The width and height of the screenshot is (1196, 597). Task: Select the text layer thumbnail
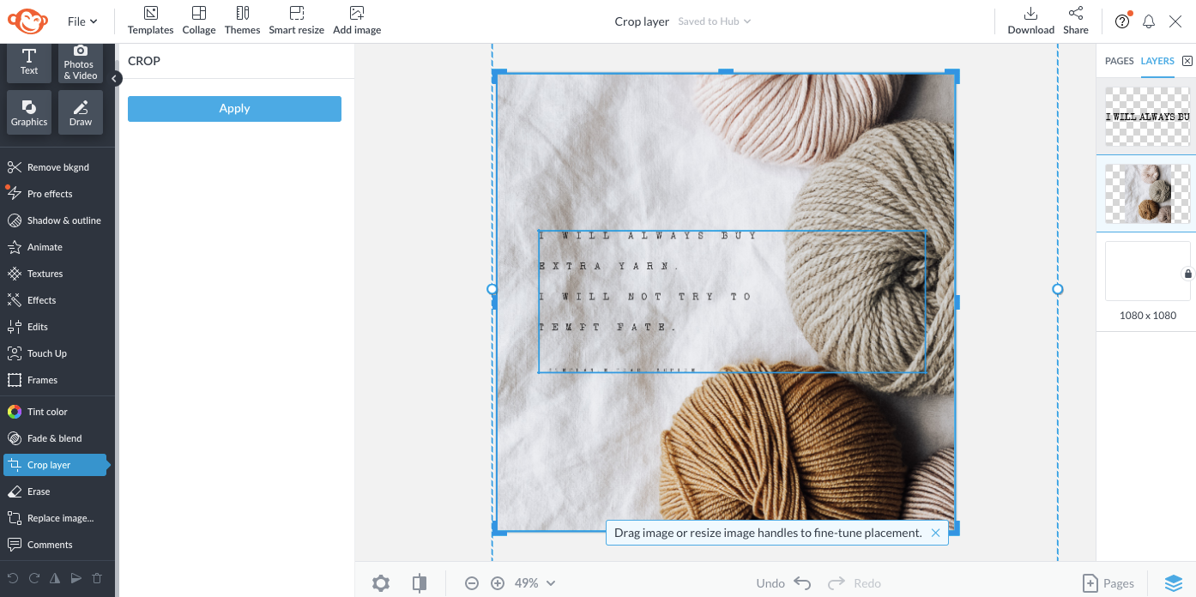(1148, 116)
